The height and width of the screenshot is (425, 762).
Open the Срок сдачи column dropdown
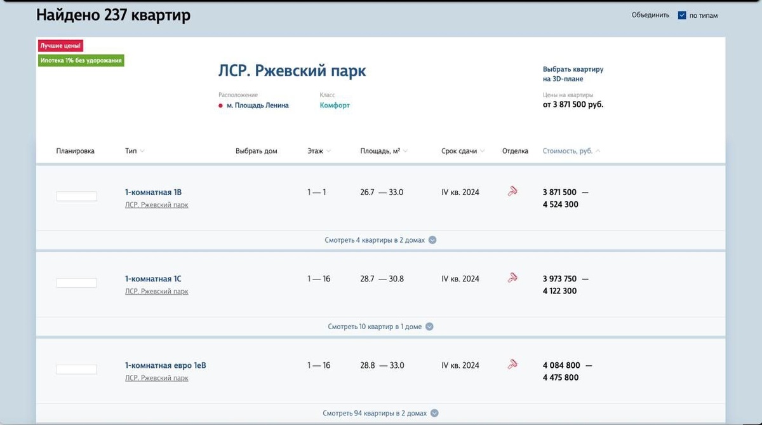click(x=463, y=151)
